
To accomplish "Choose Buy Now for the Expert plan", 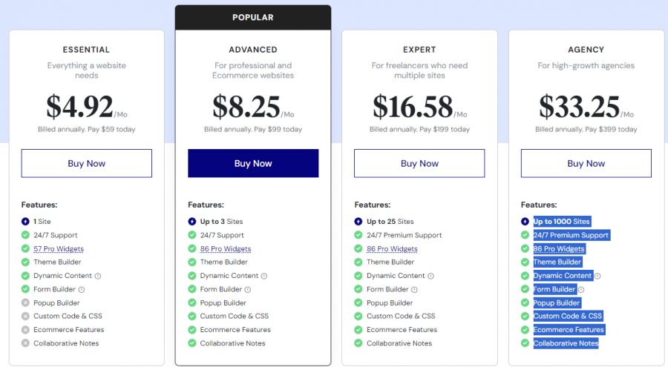I will 419,163.
